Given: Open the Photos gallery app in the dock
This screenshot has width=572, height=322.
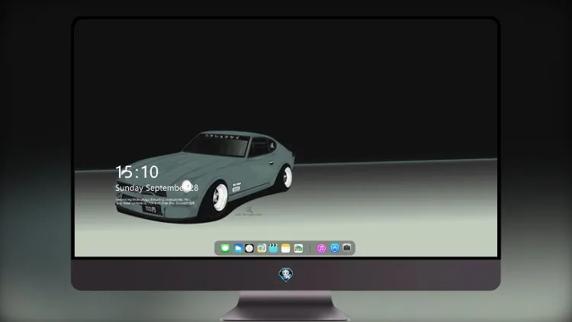Looking at the screenshot, I should click(x=298, y=248).
